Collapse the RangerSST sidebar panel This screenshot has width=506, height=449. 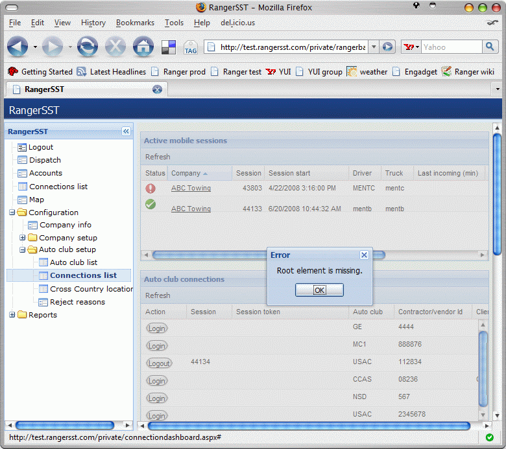coord(126,132)
